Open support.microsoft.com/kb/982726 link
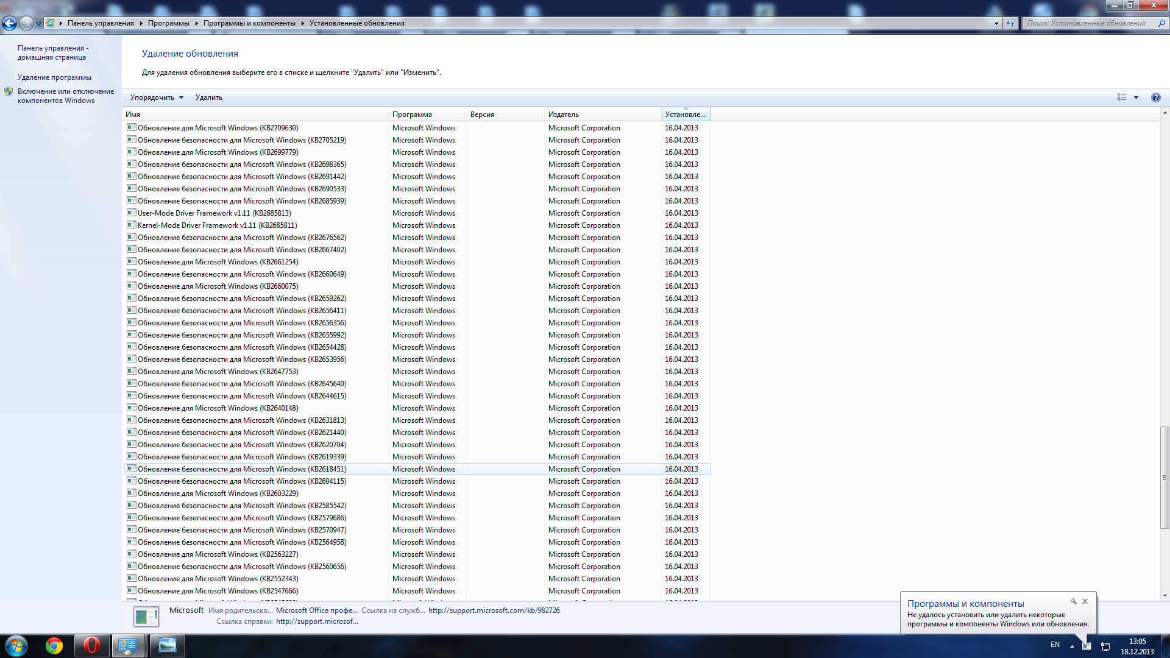The image size is (1170, 658). pos(494,610)
